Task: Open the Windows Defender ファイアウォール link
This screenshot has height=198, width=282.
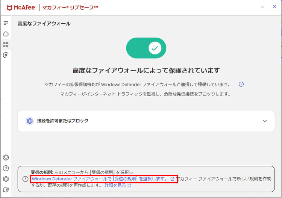Action: click(x=103, y=179)
